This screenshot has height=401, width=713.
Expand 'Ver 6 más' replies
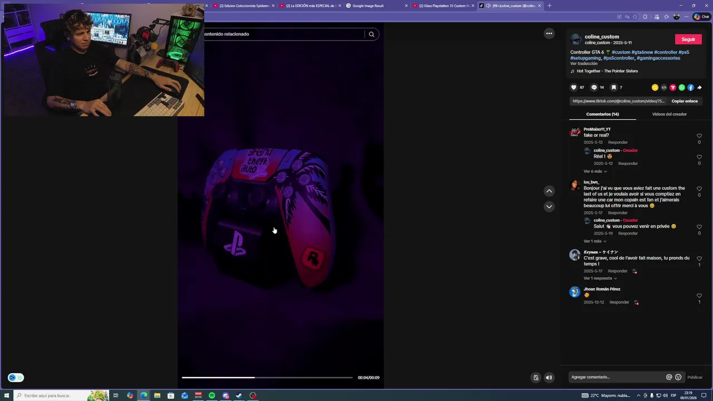pyautogui.click(x=595, y=172)
